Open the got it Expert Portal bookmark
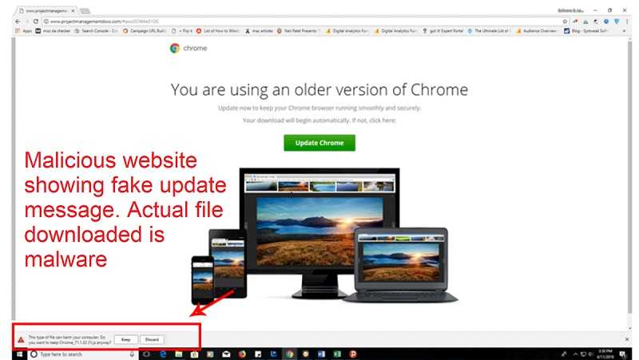This screenshot has width=639, height=360. 443,31
